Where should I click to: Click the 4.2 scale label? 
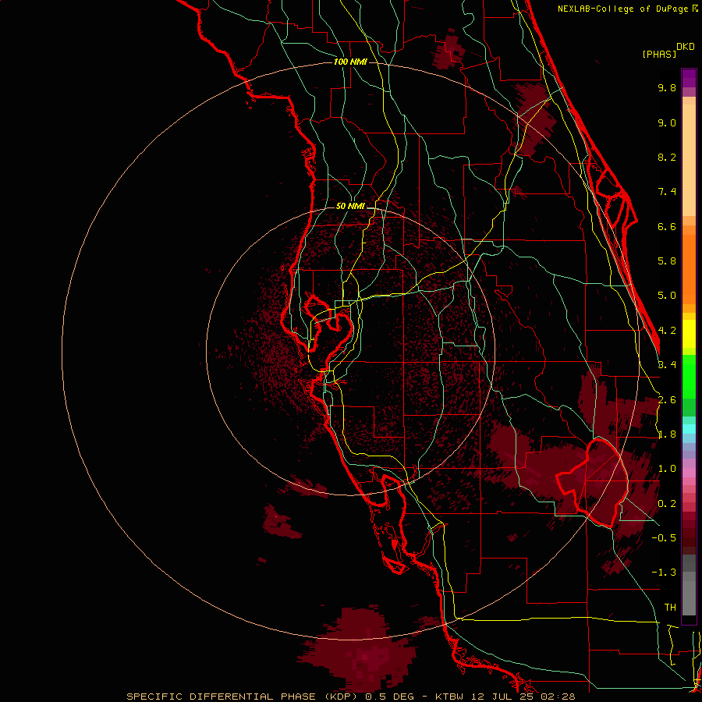tap(667, 331)
